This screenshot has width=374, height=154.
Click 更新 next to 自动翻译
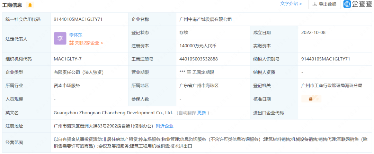[202, 113]
